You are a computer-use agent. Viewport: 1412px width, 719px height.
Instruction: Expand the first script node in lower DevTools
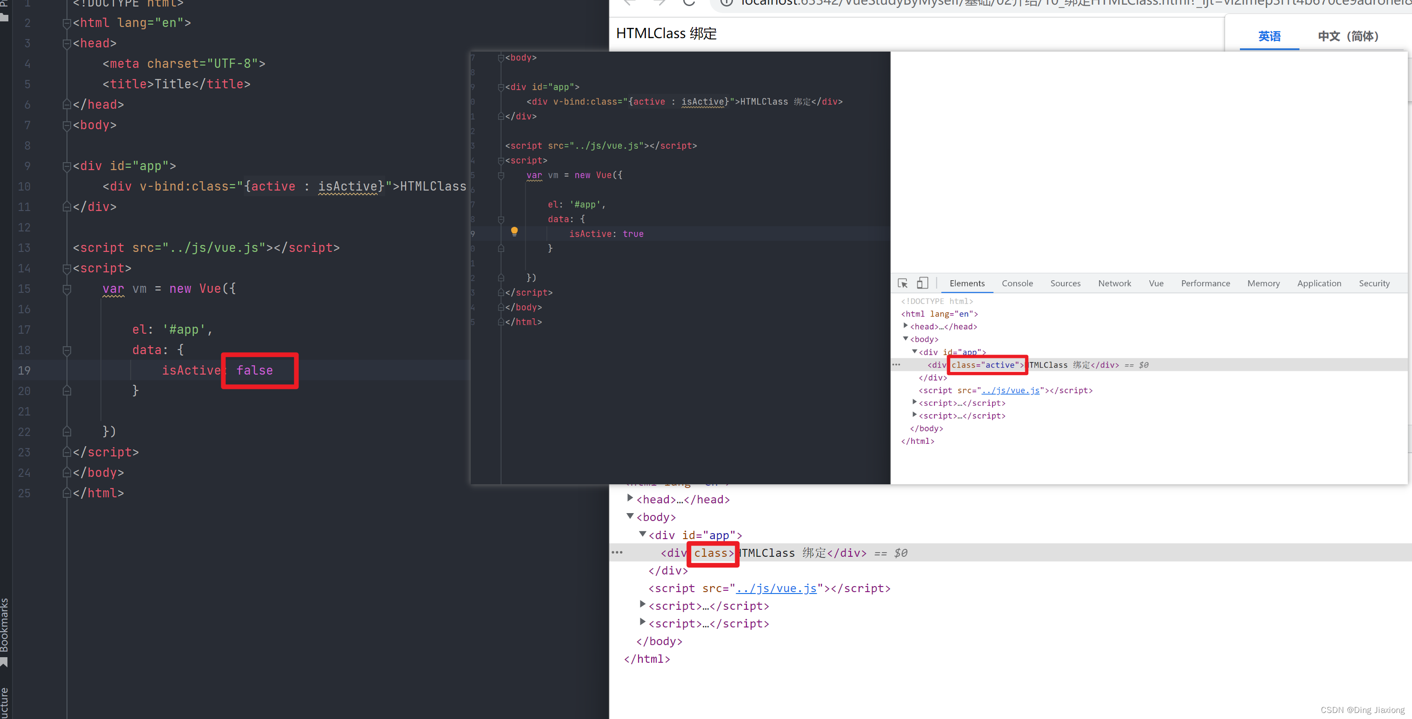[x=642, y=605]
